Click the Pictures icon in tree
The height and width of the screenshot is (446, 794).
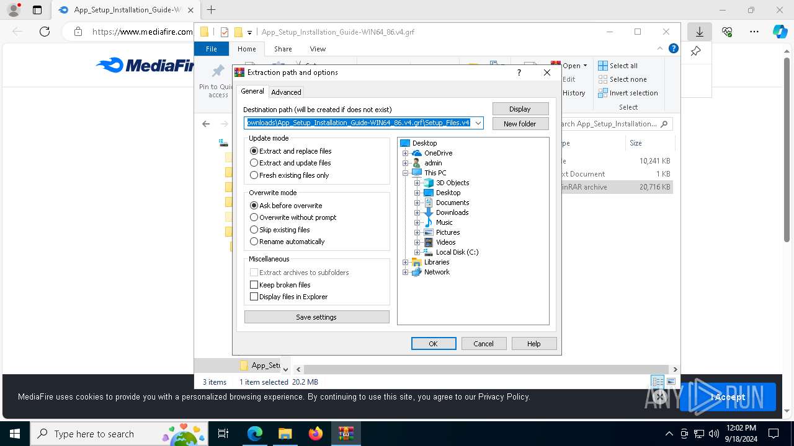pos(428,232)
